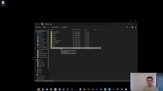Change the view layout icon
The width and height of the screenshot is (163, 91).
pyautogui.click(x=127, y=27)
